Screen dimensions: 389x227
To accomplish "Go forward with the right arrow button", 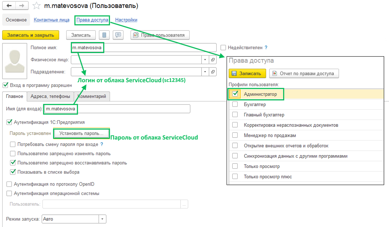I will pyautogui.click(x=22, y=6).
